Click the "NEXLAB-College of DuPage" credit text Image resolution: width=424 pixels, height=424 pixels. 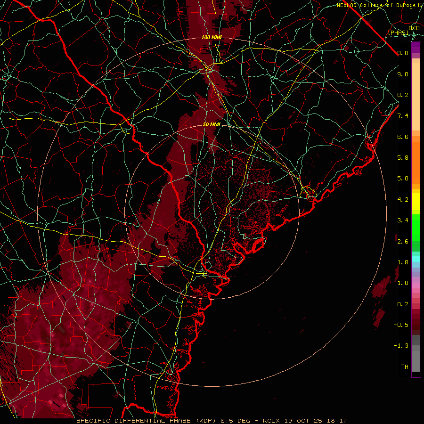pos(376,5)
